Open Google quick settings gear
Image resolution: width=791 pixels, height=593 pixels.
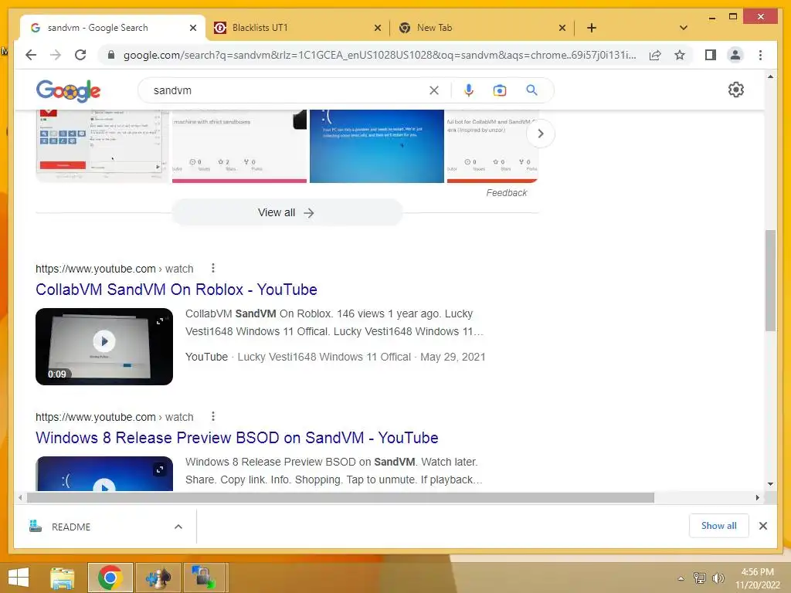tap(736, 90)
